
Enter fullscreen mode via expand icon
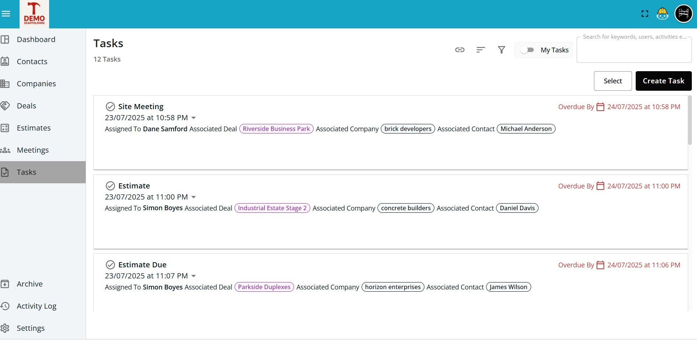tap(645, 14)
